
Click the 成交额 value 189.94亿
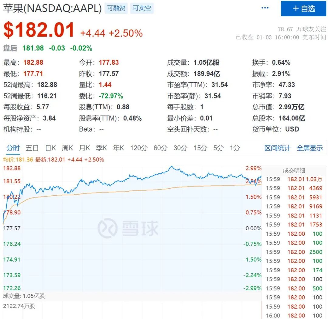coord(207,74)
